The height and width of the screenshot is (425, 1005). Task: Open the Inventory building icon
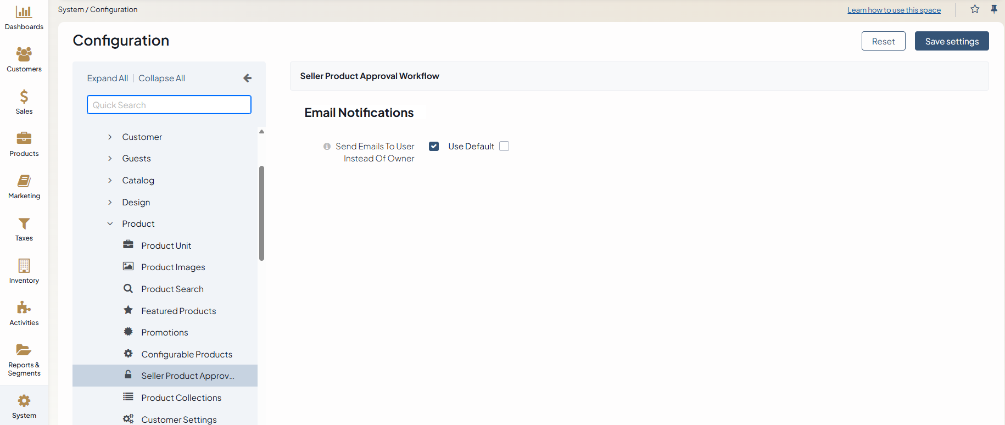pyautogui.click(x=24, y=266)
